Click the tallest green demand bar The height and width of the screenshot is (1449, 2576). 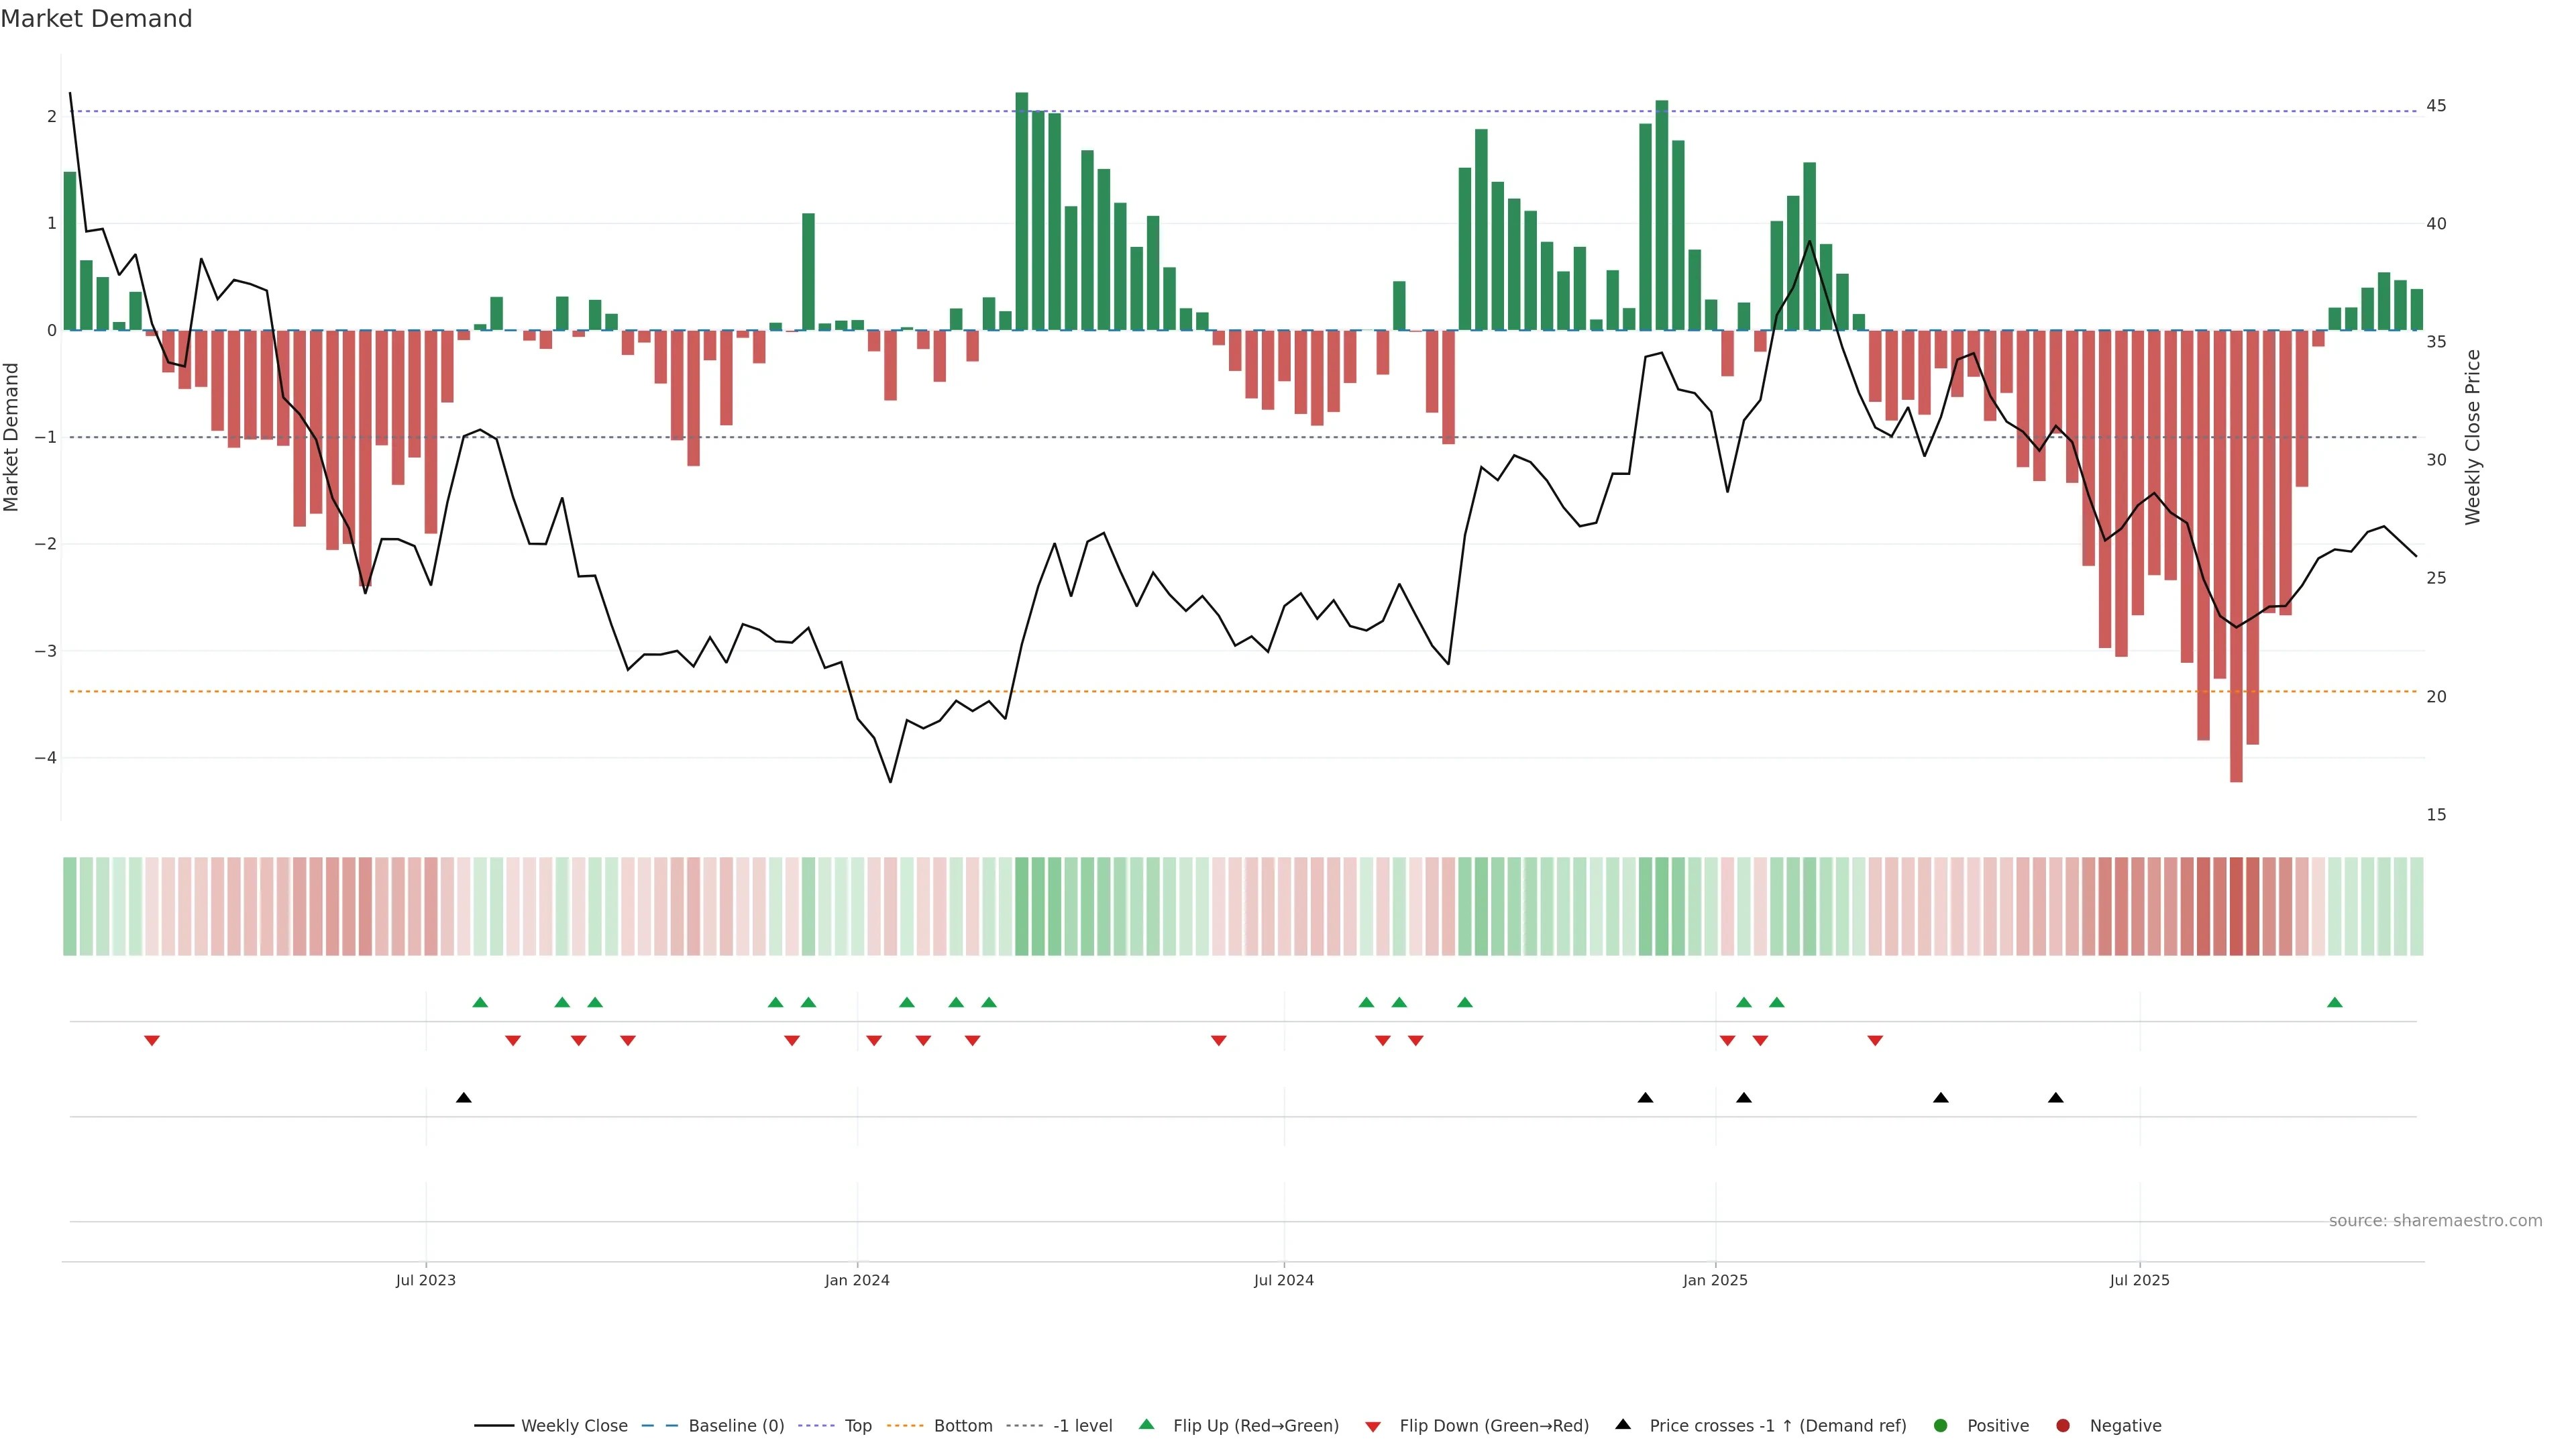(1021, 210)
